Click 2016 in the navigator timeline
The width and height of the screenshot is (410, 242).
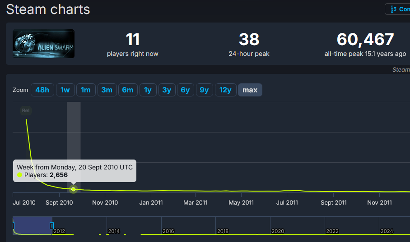pos(168,231)
